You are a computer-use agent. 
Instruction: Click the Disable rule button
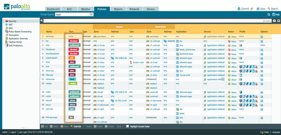pos(106,127)
